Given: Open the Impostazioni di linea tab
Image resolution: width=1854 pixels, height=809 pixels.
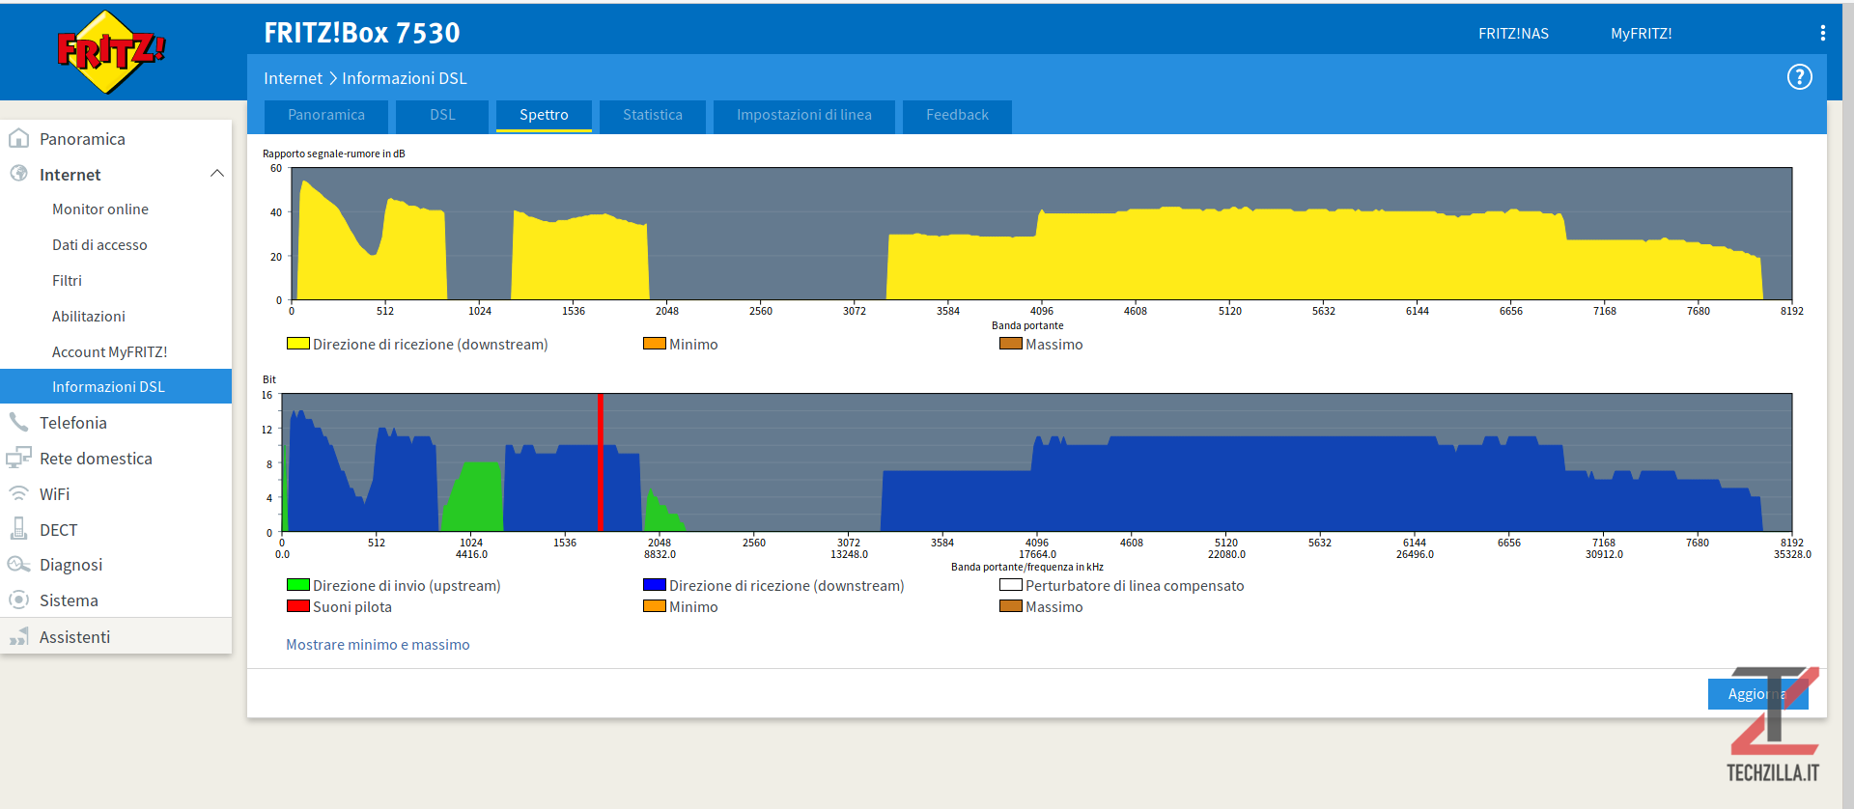Looking at the screenshot, I should tap(804, 116).
